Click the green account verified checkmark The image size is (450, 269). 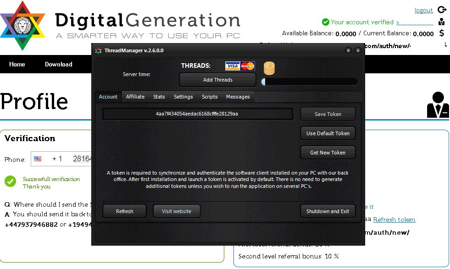[325, 22]
